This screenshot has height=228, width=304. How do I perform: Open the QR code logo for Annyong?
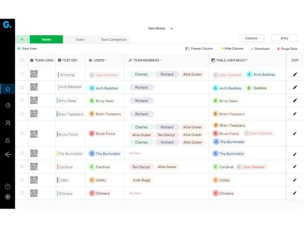(x=34, y=74)
